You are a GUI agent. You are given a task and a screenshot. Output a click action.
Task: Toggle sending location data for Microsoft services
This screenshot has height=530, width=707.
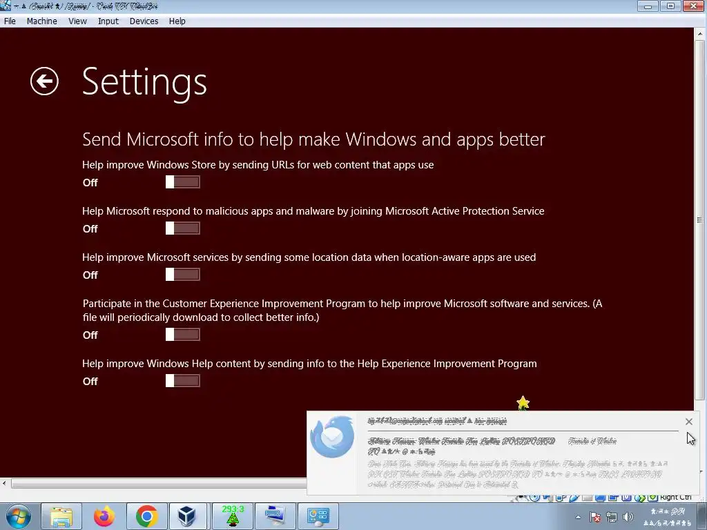pos(182,275)
